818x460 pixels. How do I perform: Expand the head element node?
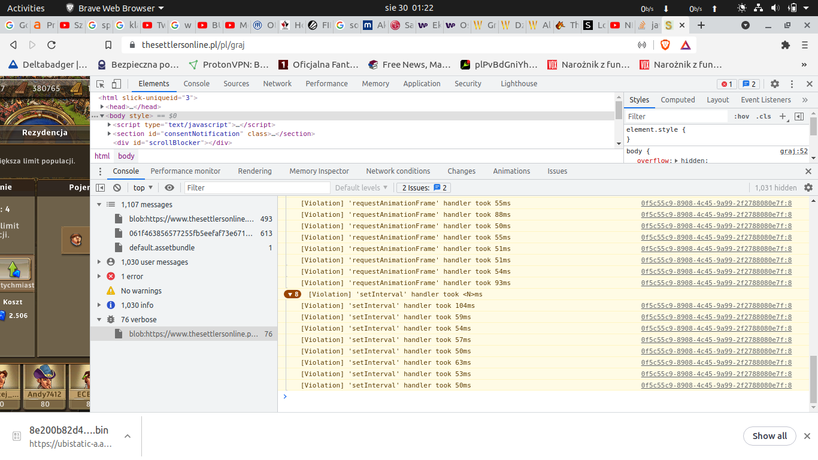point(102,107)
